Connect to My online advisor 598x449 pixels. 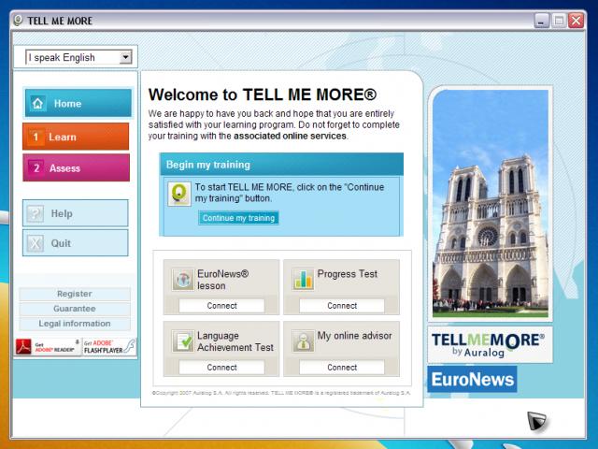[342, 368]
